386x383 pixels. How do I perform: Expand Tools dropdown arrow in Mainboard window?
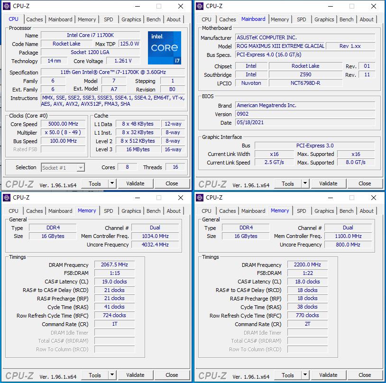305,183
